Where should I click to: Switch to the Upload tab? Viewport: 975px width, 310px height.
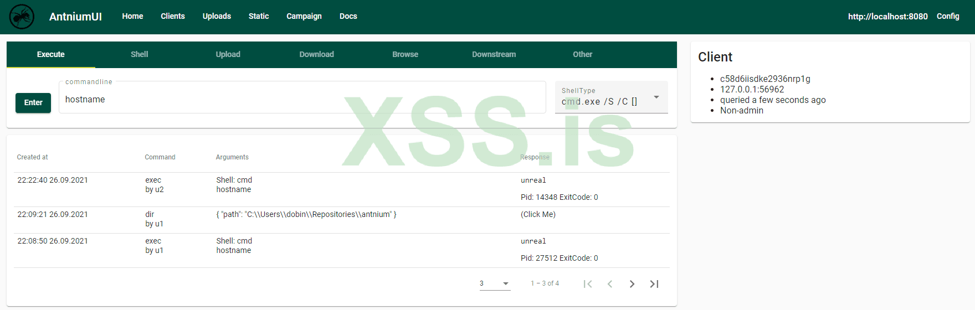point(228,54)
